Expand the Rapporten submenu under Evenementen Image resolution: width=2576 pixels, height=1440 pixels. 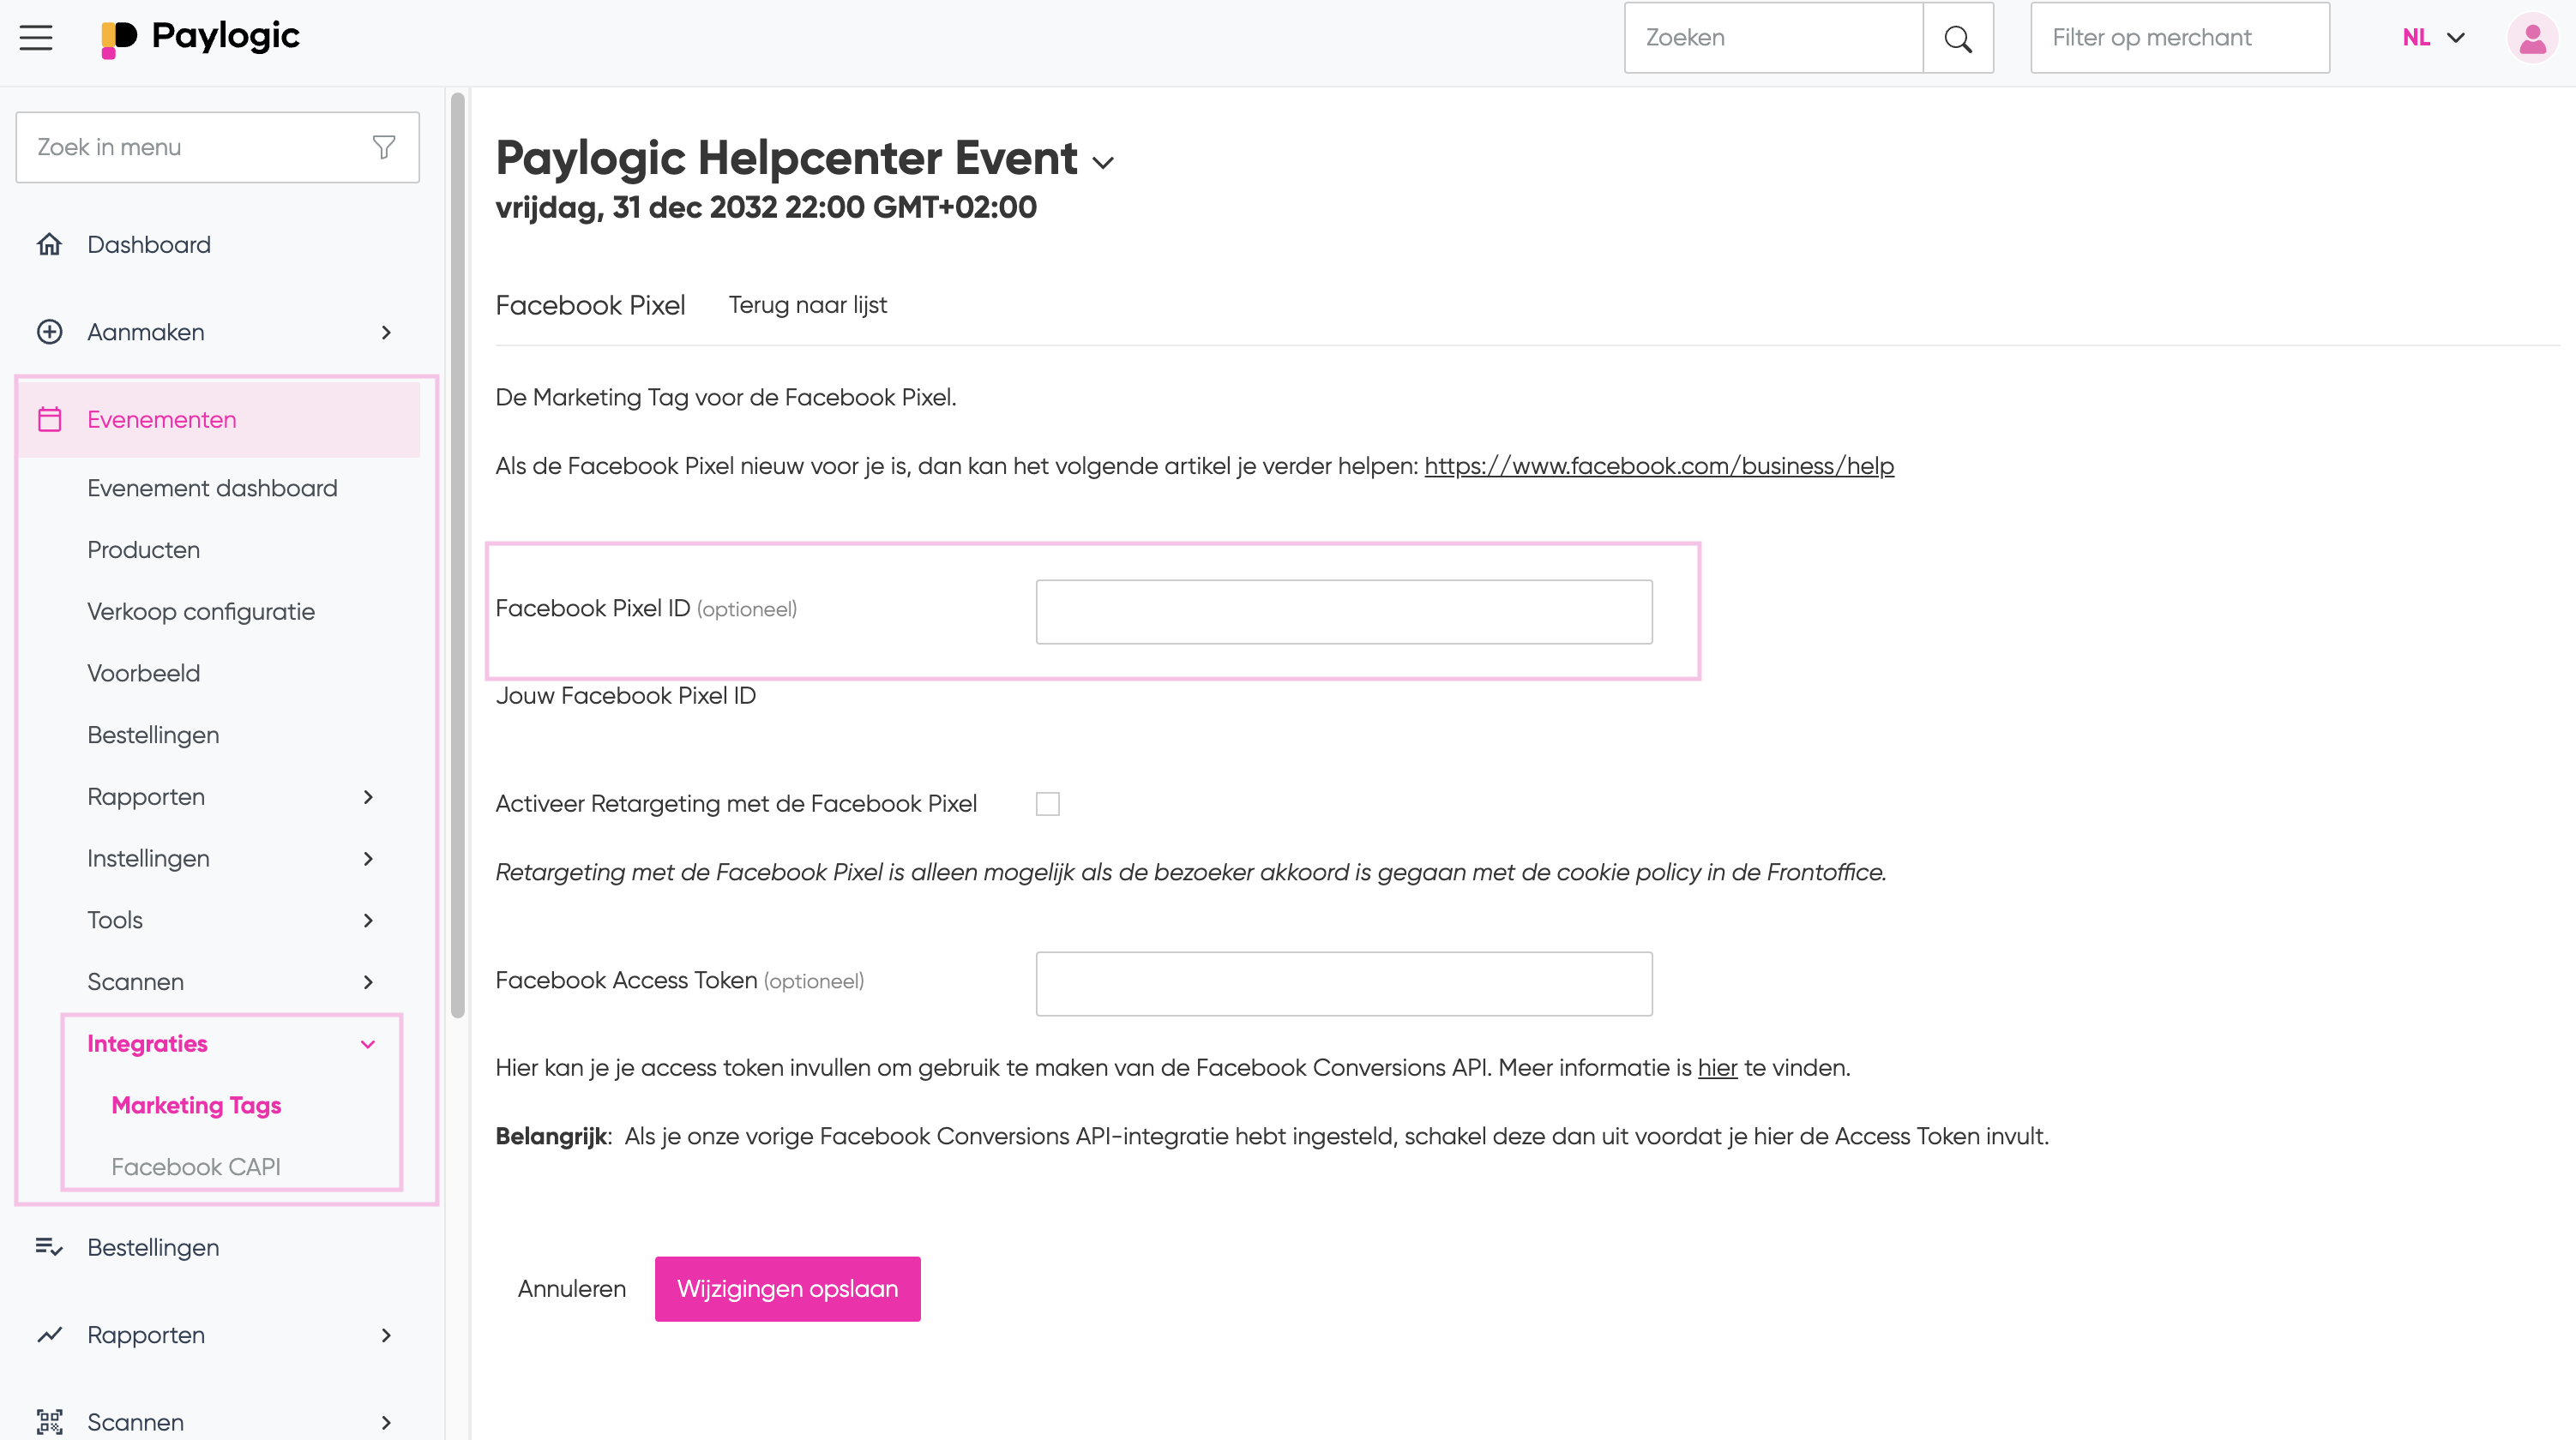tap(368, 797)
